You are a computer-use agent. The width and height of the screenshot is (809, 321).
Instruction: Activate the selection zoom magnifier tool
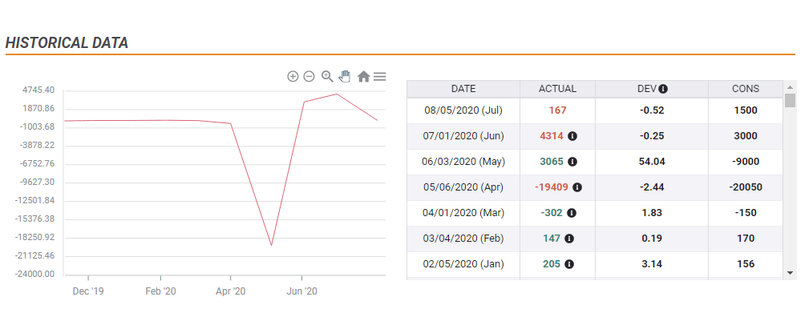pyautogui.click(x=327, y=76)
